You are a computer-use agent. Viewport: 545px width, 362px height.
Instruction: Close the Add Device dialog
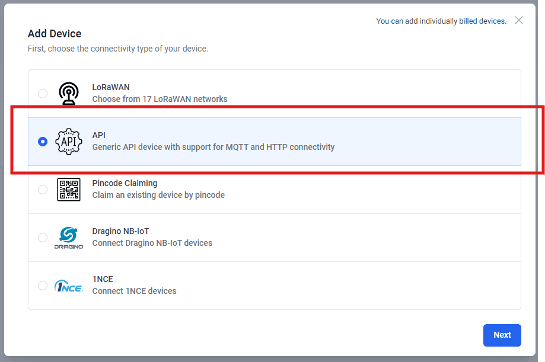519,21
